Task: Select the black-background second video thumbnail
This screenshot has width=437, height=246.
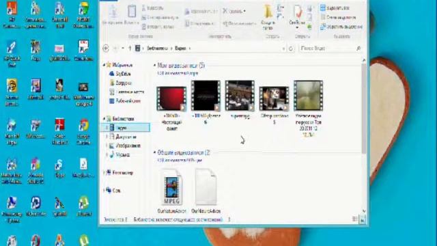Action: point(206,96)
